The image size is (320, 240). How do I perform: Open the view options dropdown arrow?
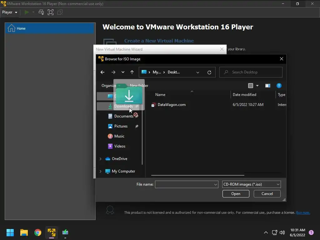pos(257,86)
